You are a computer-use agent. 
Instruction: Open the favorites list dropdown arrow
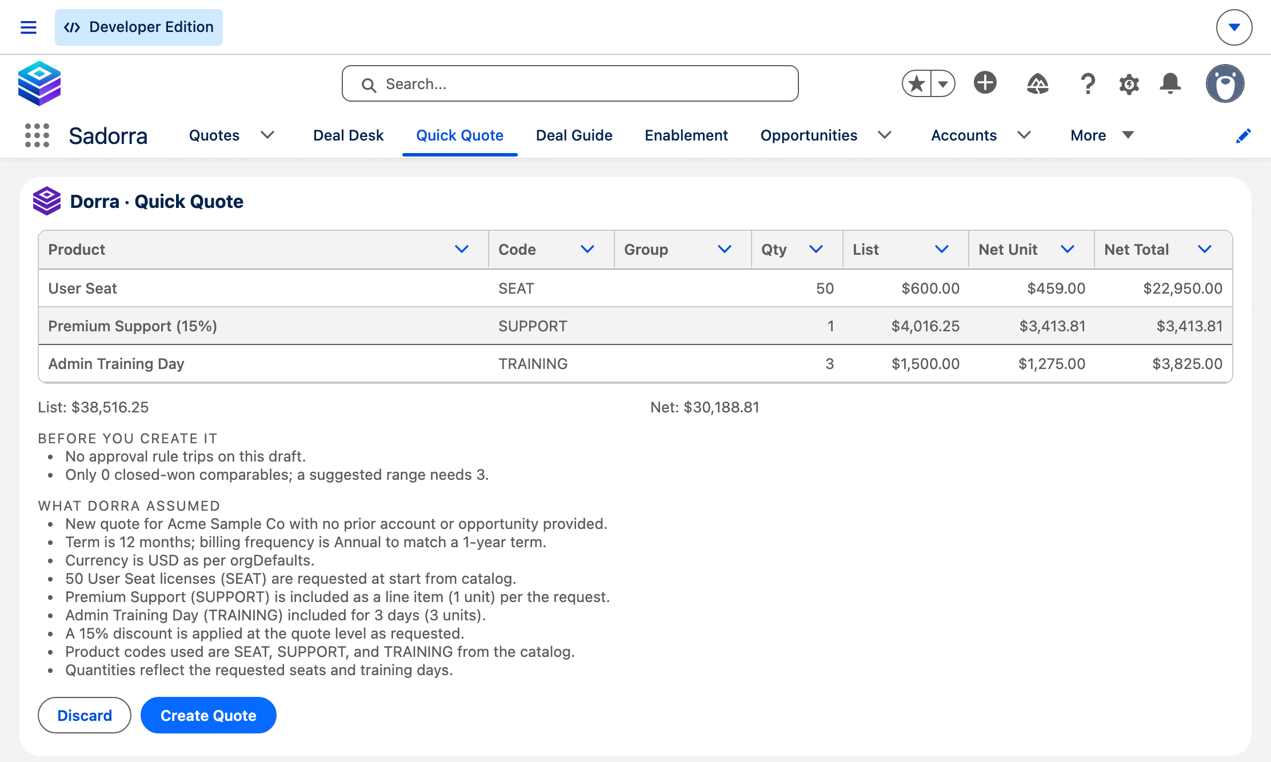(x=943, y=84)
